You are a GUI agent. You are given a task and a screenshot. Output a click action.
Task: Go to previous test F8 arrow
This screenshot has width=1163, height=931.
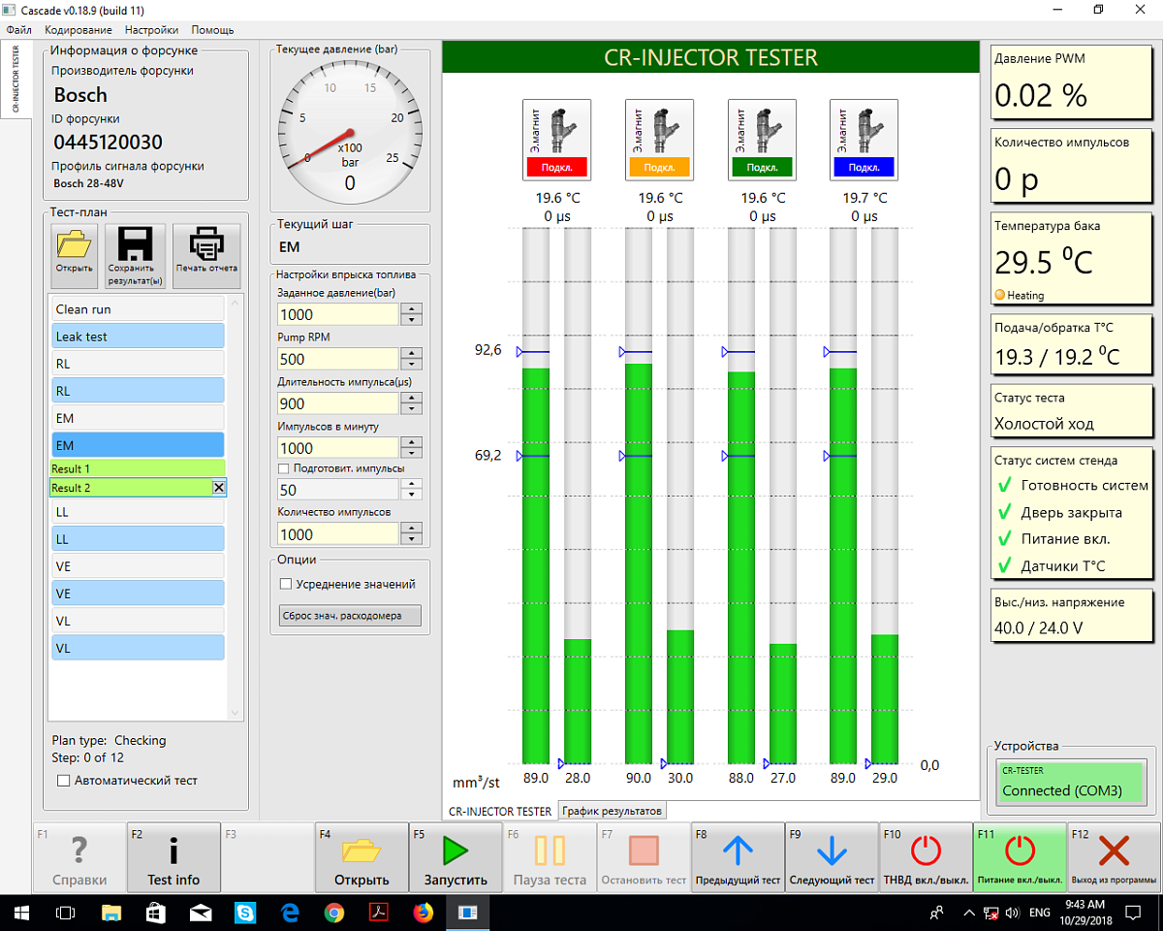738,857
